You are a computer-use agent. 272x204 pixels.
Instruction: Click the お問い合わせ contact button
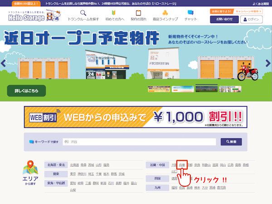click(x=224, y=19)
